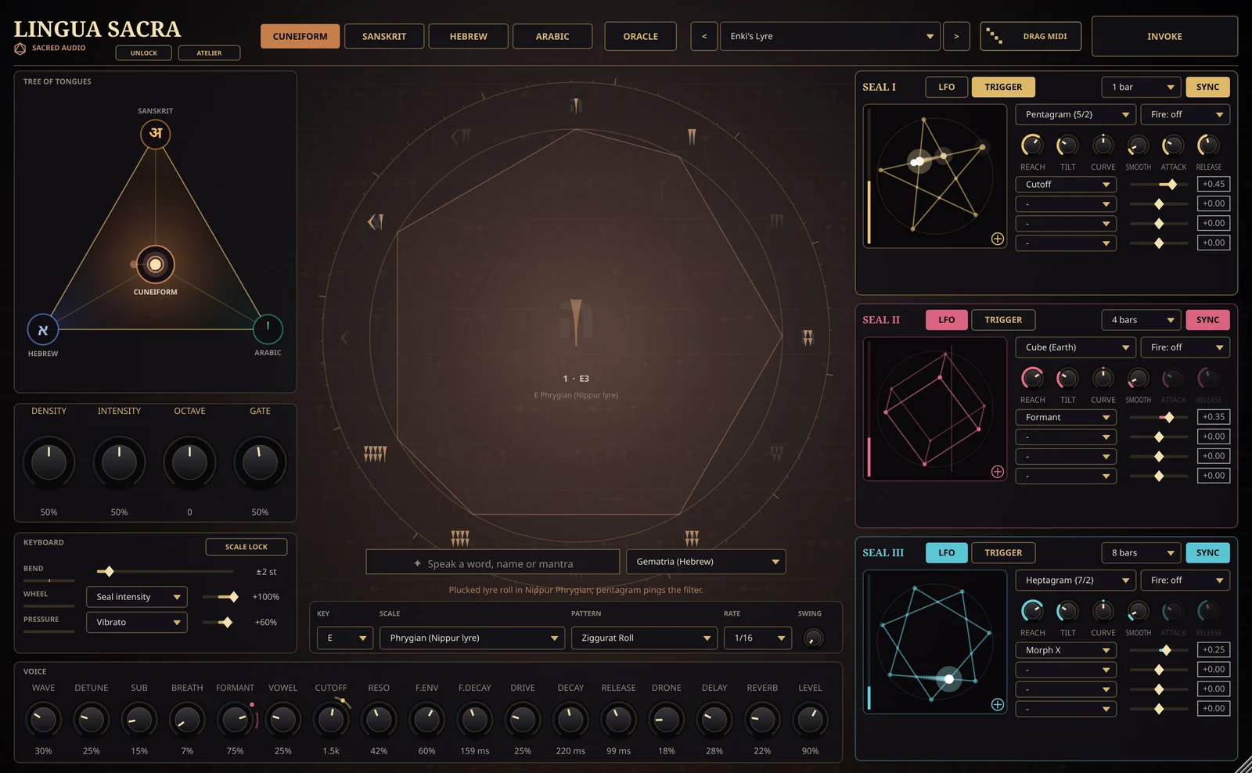Screen dimensions: 1252x773
Task: Switch to the Hebrew tab
Action: click(468, 36)
